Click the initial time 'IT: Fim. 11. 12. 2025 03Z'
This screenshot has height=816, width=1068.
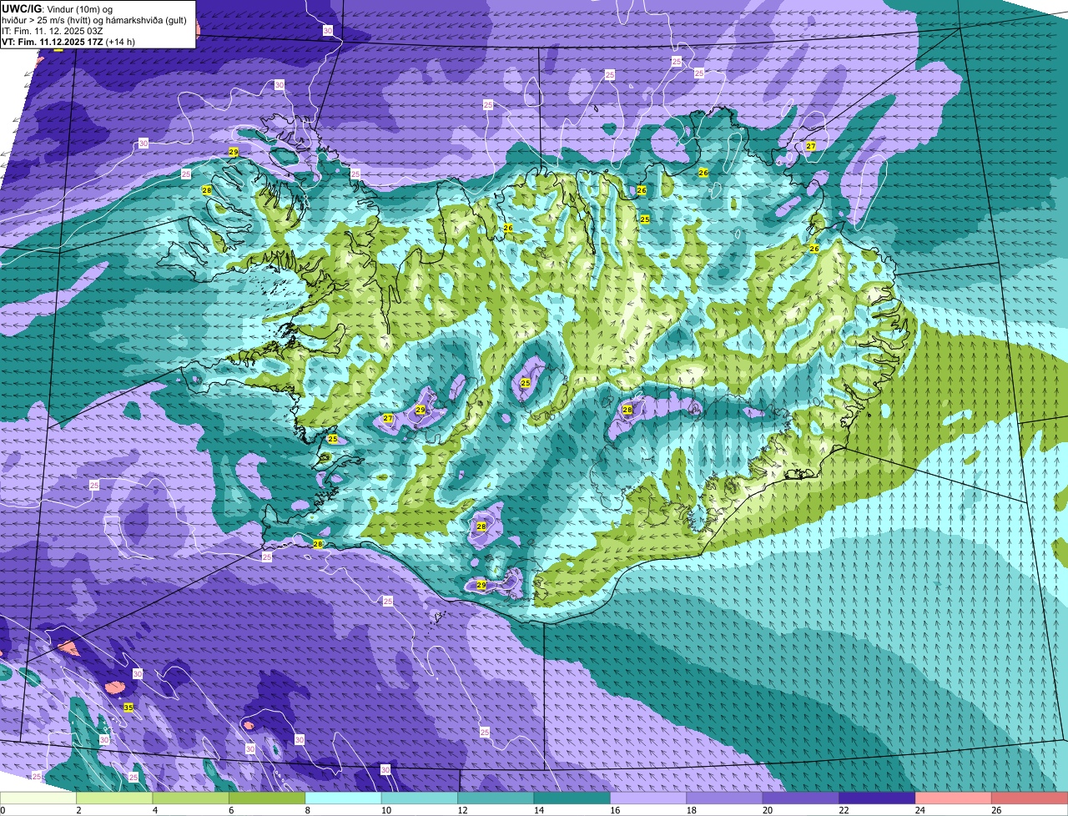(53, 31)
